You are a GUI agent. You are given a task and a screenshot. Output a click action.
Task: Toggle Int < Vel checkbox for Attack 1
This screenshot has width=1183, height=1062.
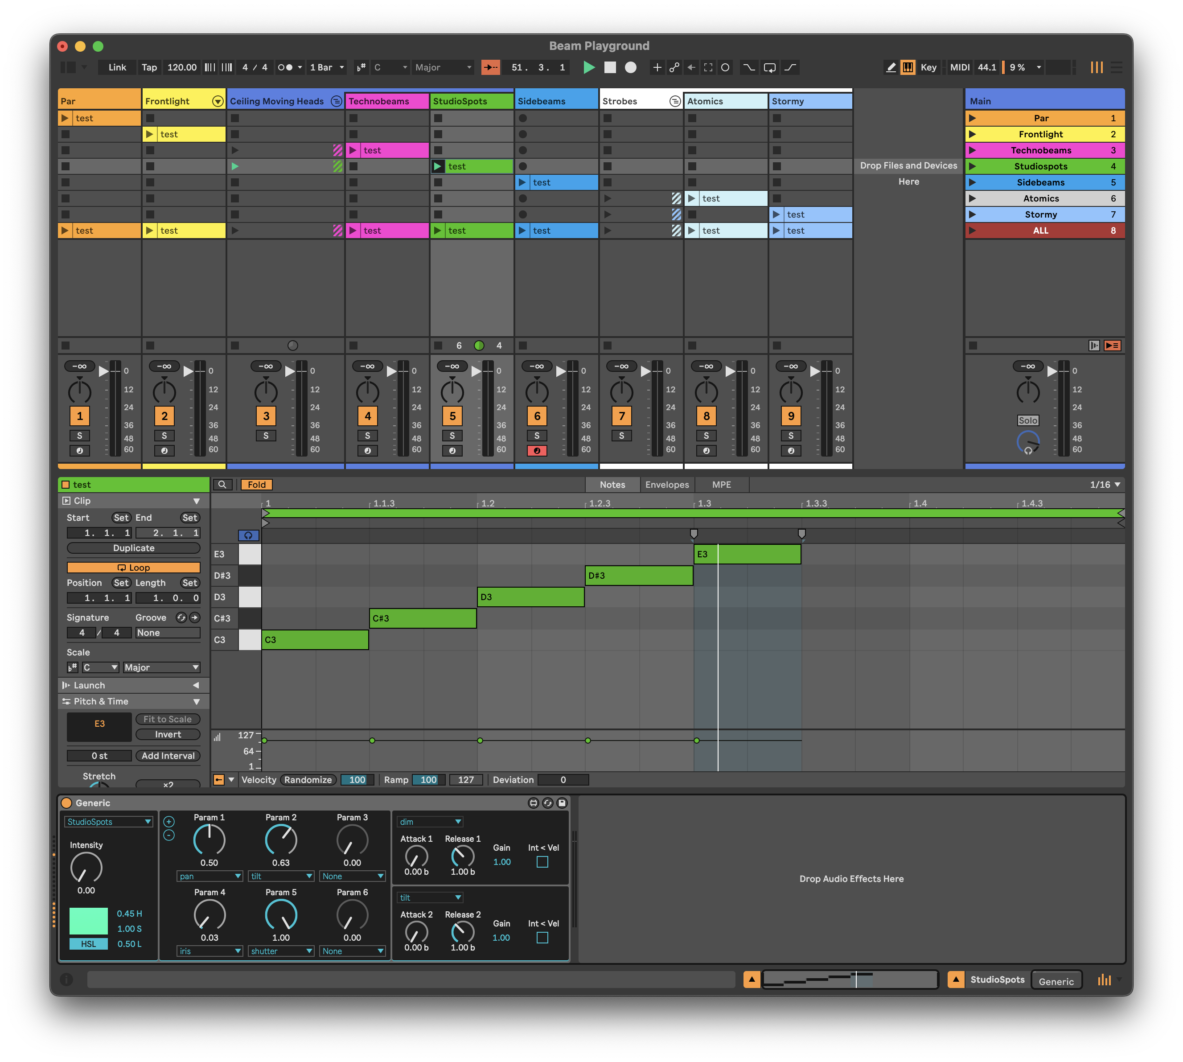pyautogui.click(x=542, y=862)
